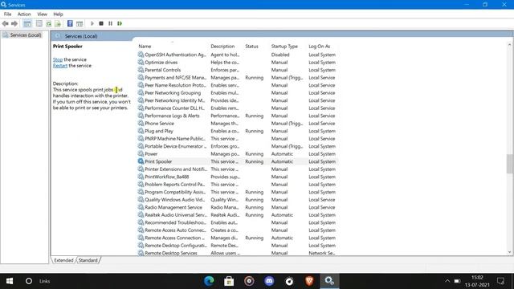The image size is (514, 289).
Task: Click the vertical scrollbar thumb
Action: 509,164
